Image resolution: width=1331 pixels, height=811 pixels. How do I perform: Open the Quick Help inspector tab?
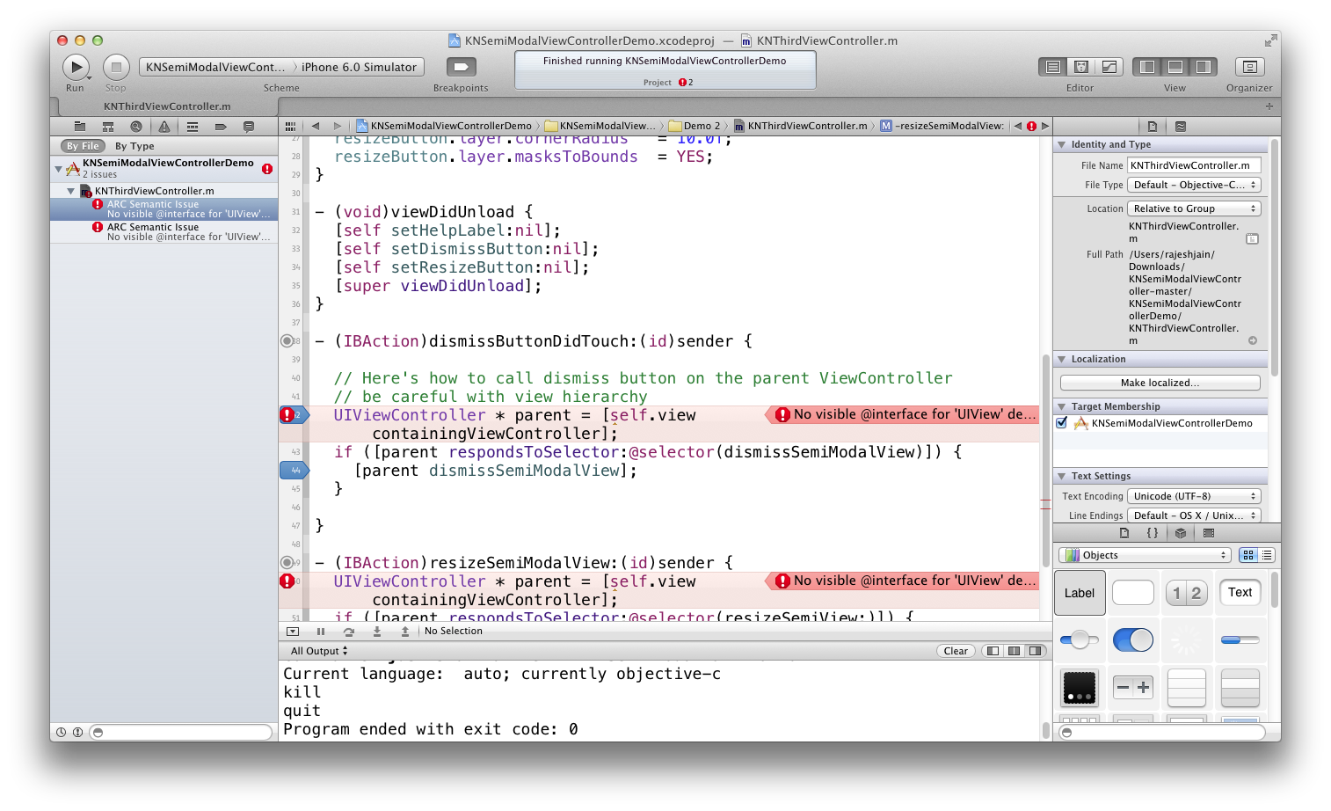coord(1181,127)
